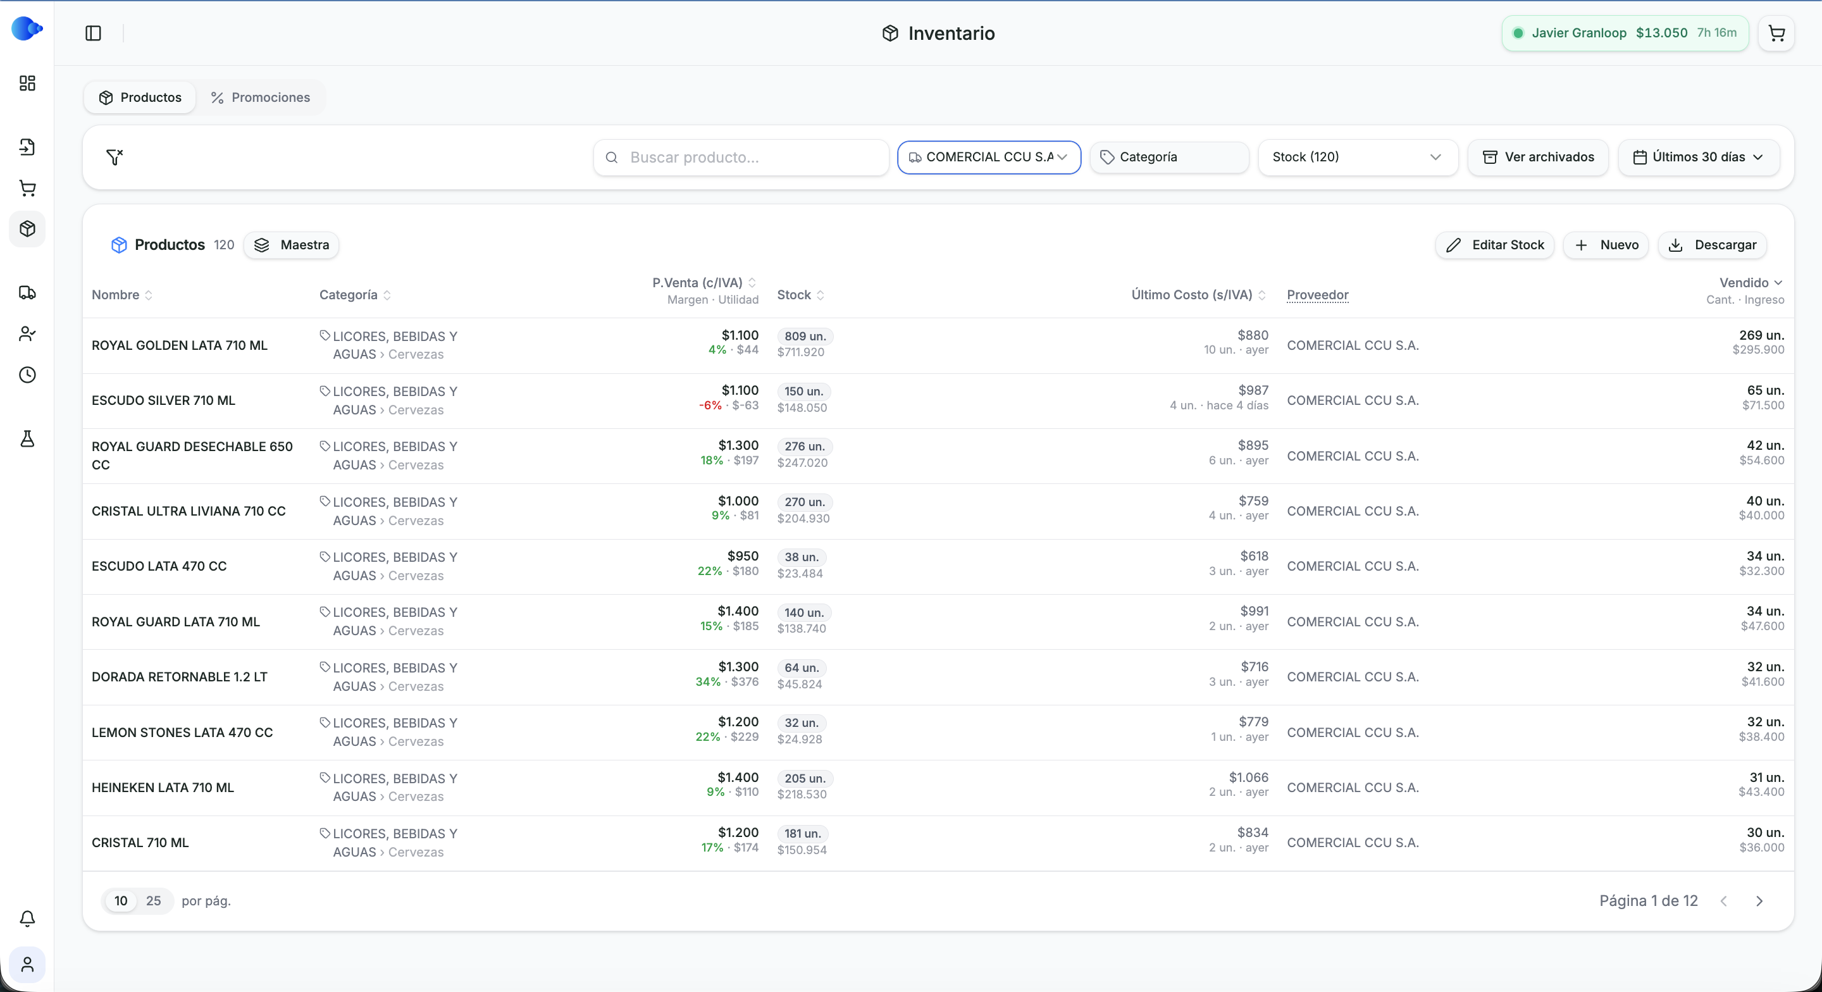Focus the Buscar producto search field

(x=741, y=157)
